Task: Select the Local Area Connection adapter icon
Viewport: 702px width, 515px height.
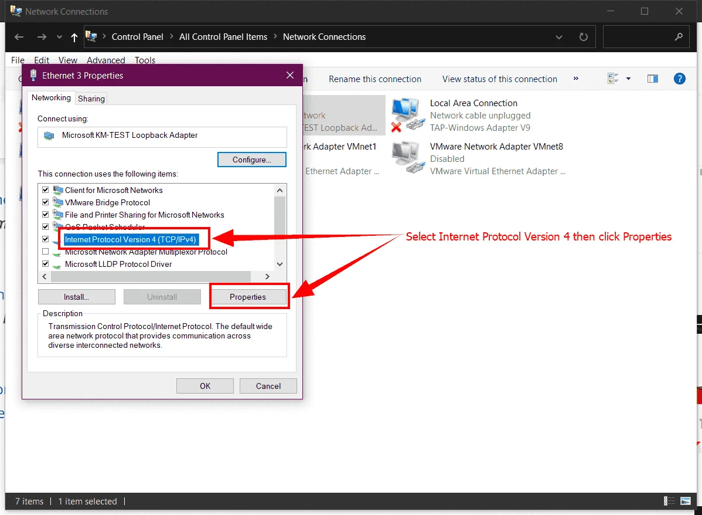Action: [408, 115]
